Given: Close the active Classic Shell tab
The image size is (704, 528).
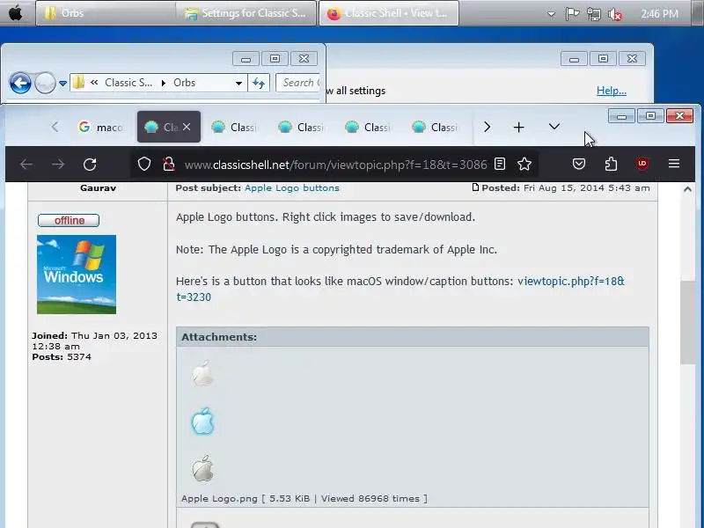Looking at the screenshot, I should [187, 127].
